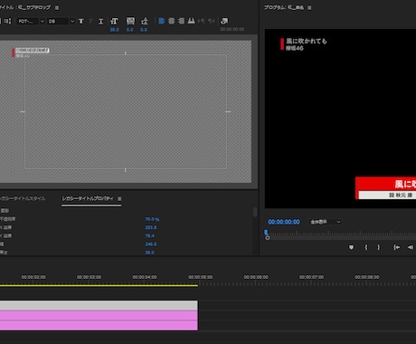Align title text left
The height and width of the screenshot is (344, 416).
coord(162,21)
